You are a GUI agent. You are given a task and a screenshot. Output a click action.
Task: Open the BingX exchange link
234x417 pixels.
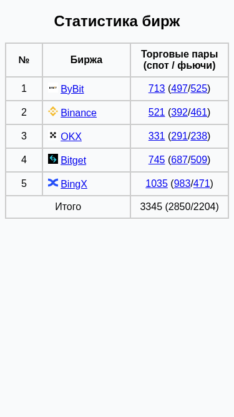tap(74, 184)
